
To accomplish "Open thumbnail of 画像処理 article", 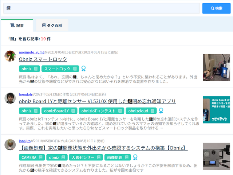I will coord(217,156).
